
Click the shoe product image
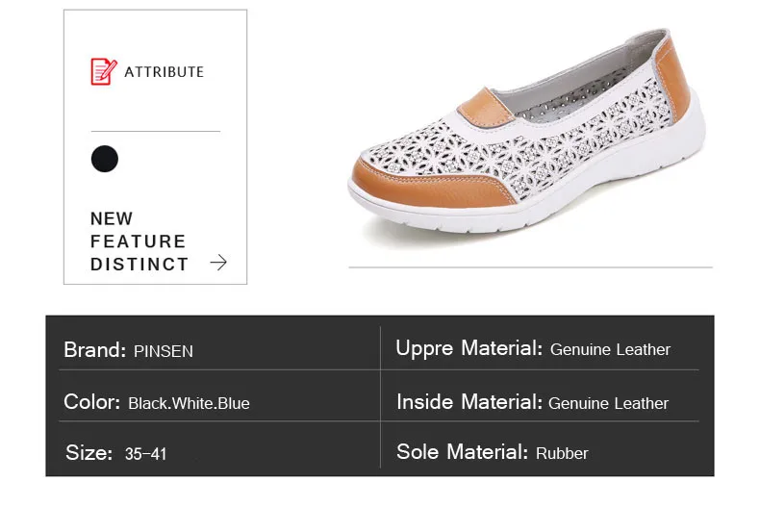tap(529, 154)
